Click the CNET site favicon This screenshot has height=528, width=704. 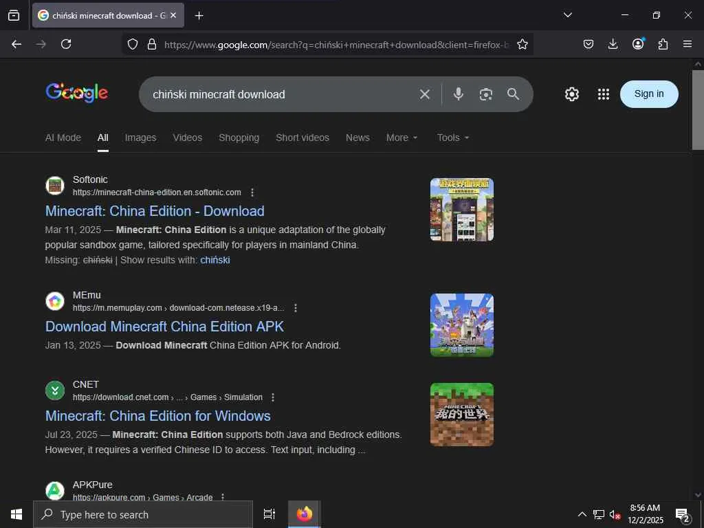(x=55, y=390)
